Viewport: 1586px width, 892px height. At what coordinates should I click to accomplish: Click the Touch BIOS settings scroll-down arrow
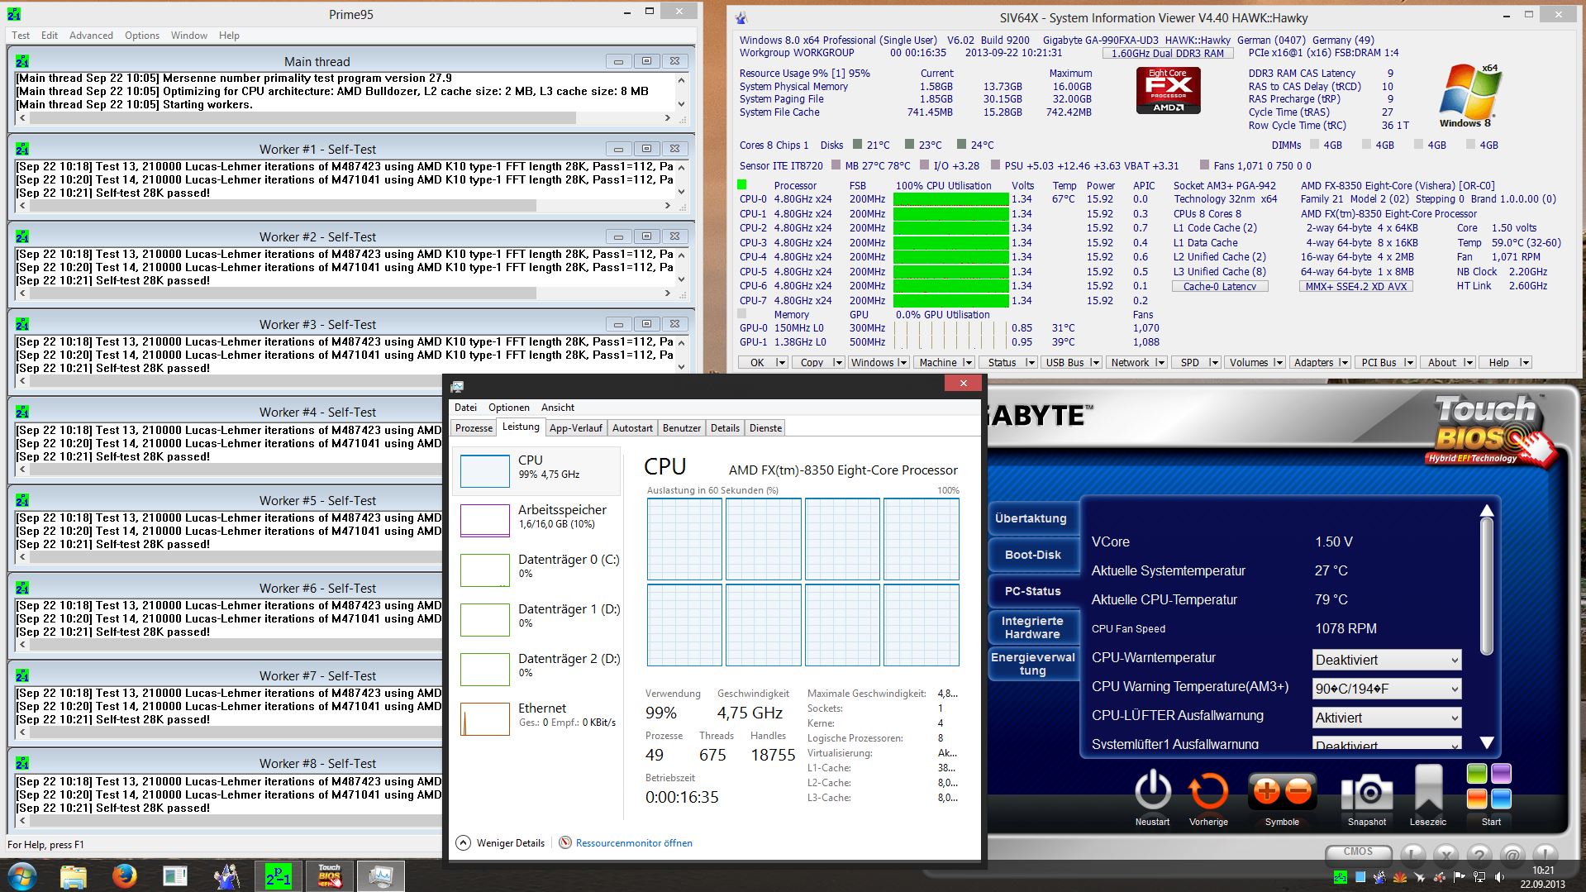pyautogui.click(x=1487, y=742)
